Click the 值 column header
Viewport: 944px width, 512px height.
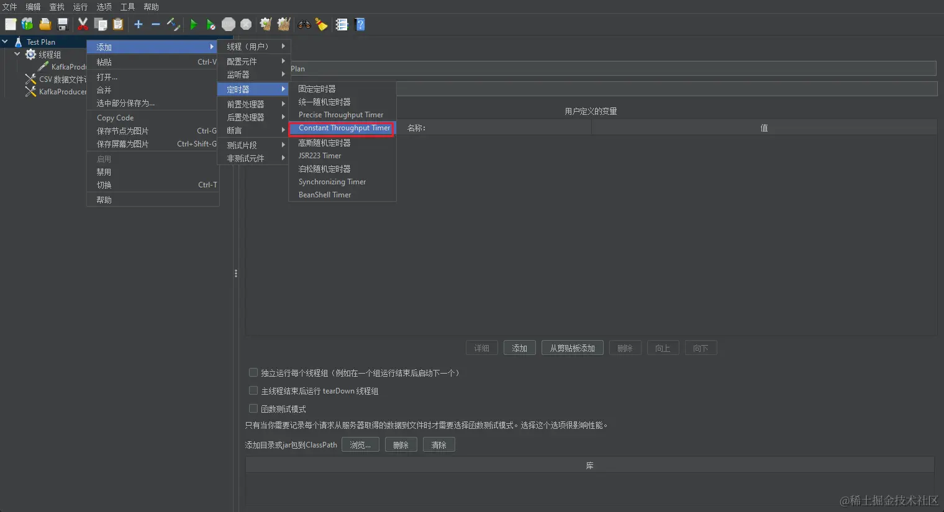point(764,128)
